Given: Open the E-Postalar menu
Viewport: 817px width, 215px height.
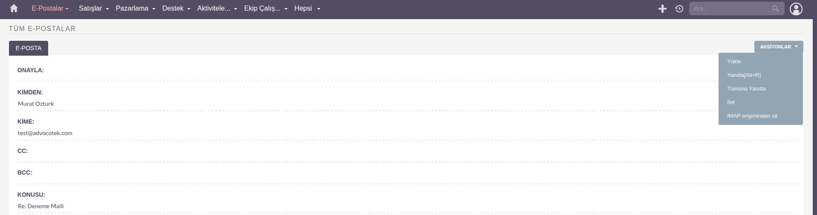Looking at the screenshot, I should pyautogui.click(x=50, y=8).
